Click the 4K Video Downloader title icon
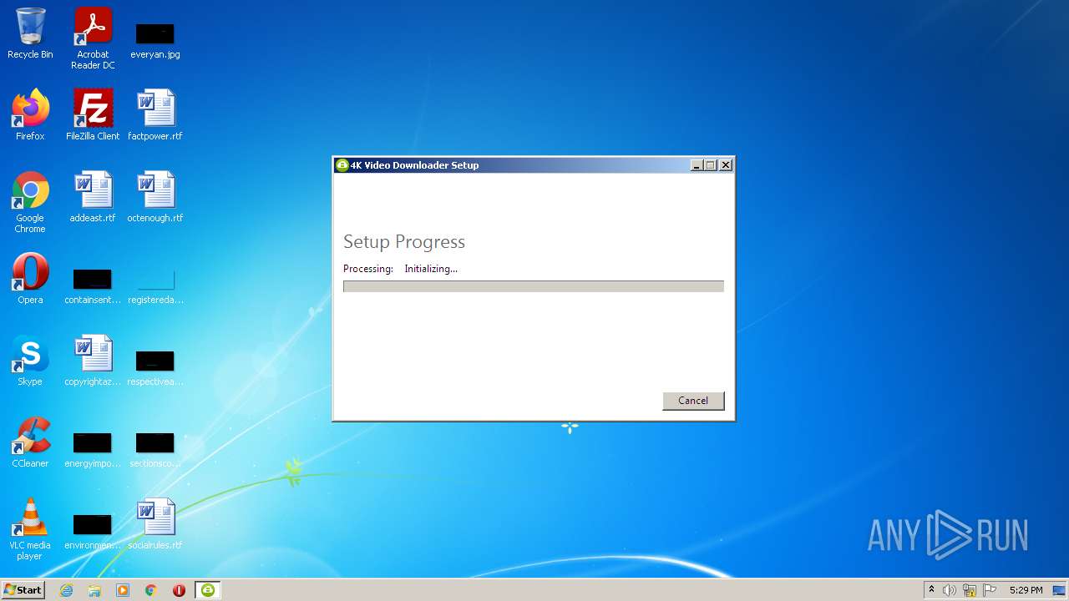 coord(342,165)
